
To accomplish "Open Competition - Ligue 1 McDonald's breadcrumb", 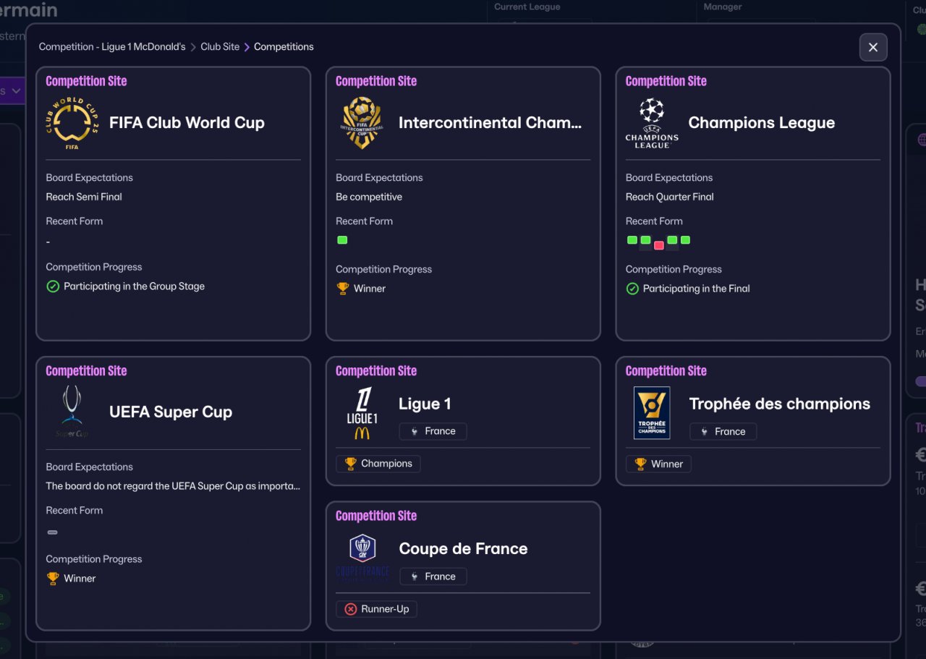I will click(112, 46).
